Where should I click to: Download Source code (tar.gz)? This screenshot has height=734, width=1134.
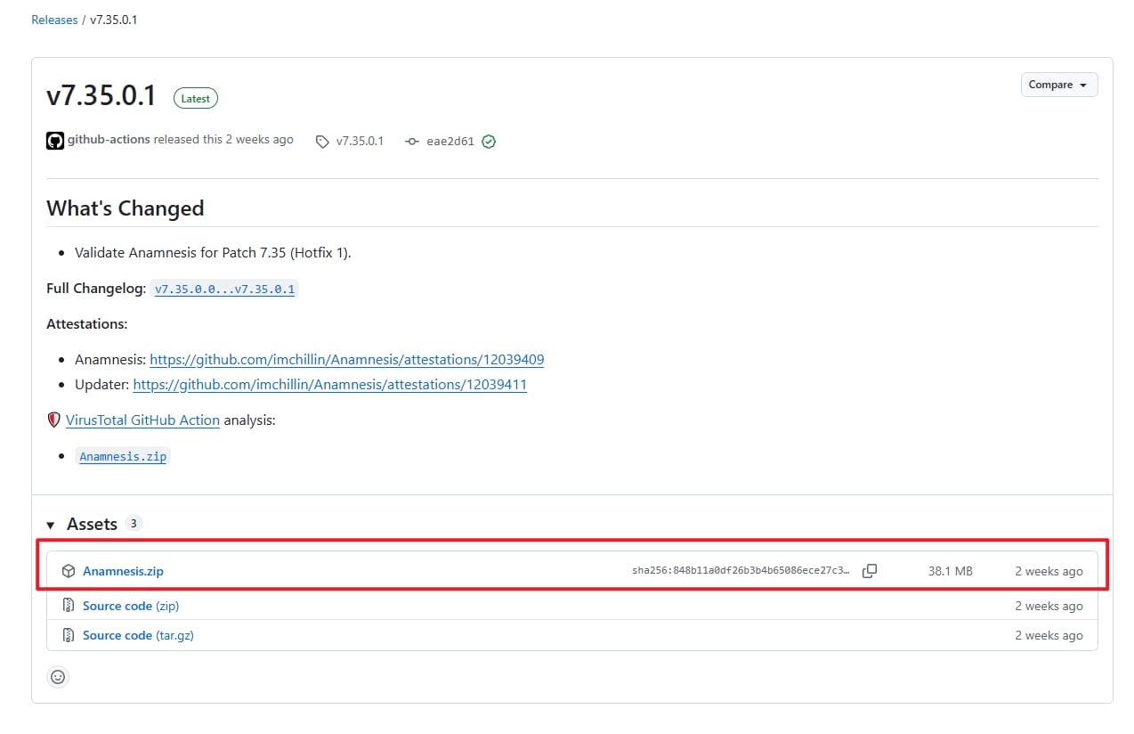point(138,635)
